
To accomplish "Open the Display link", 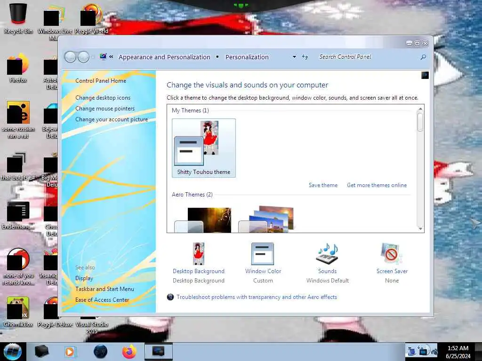I will point(84,278).
